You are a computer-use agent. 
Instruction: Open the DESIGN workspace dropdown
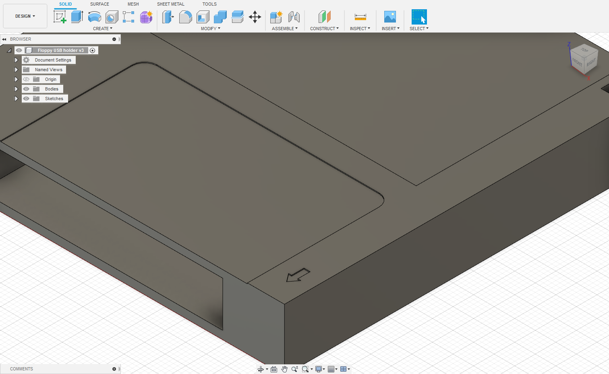pyautogui.click(x=25, y=16)
